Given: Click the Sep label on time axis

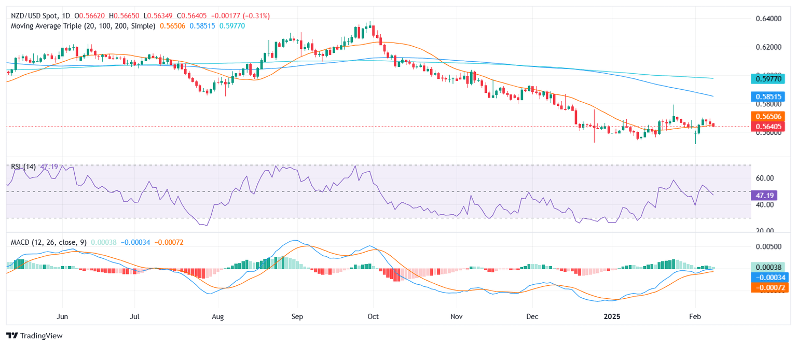Looking at the screenshot, I should 297,315.
